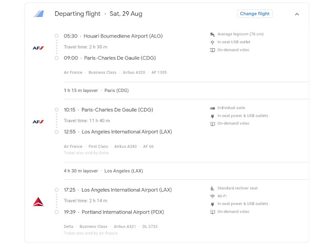328x247 pixels.
Task: Click the Delta logo beside LAX–PDX flight
Action: point(38,202)
